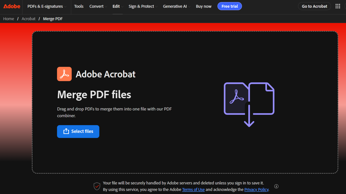
Task: Expand the Generative AI dropdown
Action: 175,6
